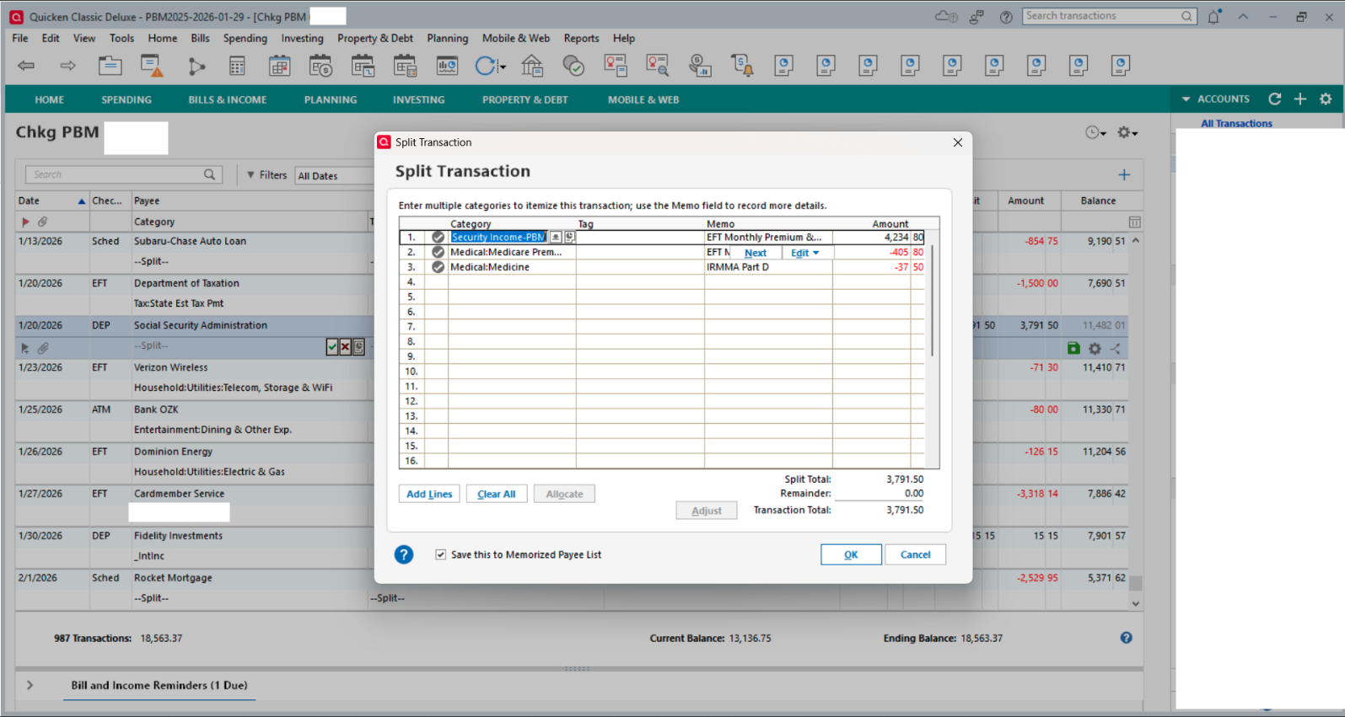
Task: Go back with the left arrow toolbar icon
Action: [26, 66]
